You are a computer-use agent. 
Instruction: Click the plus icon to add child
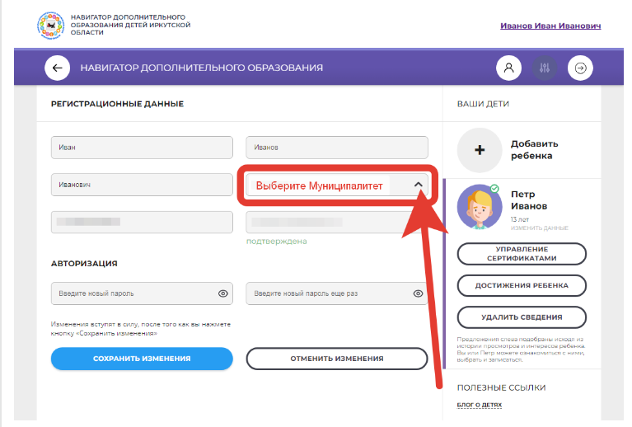(480, 150)
